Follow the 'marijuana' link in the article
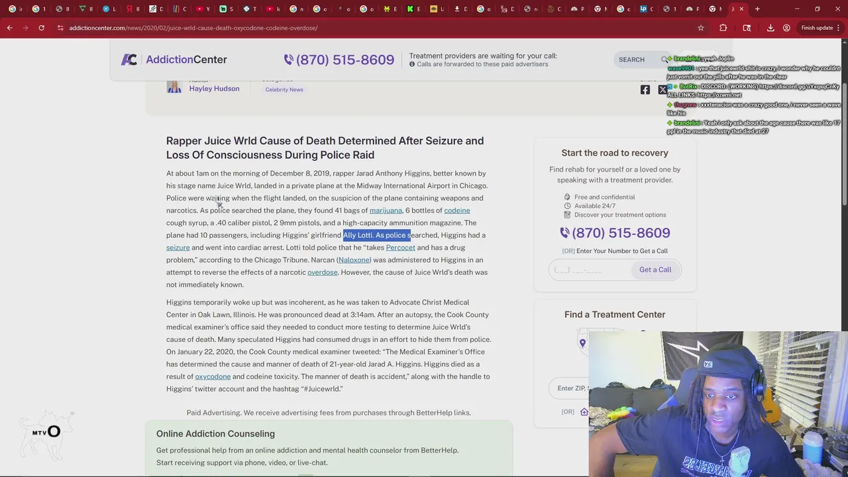The width and height of the screenshot is (848, 477). point(386,211)
